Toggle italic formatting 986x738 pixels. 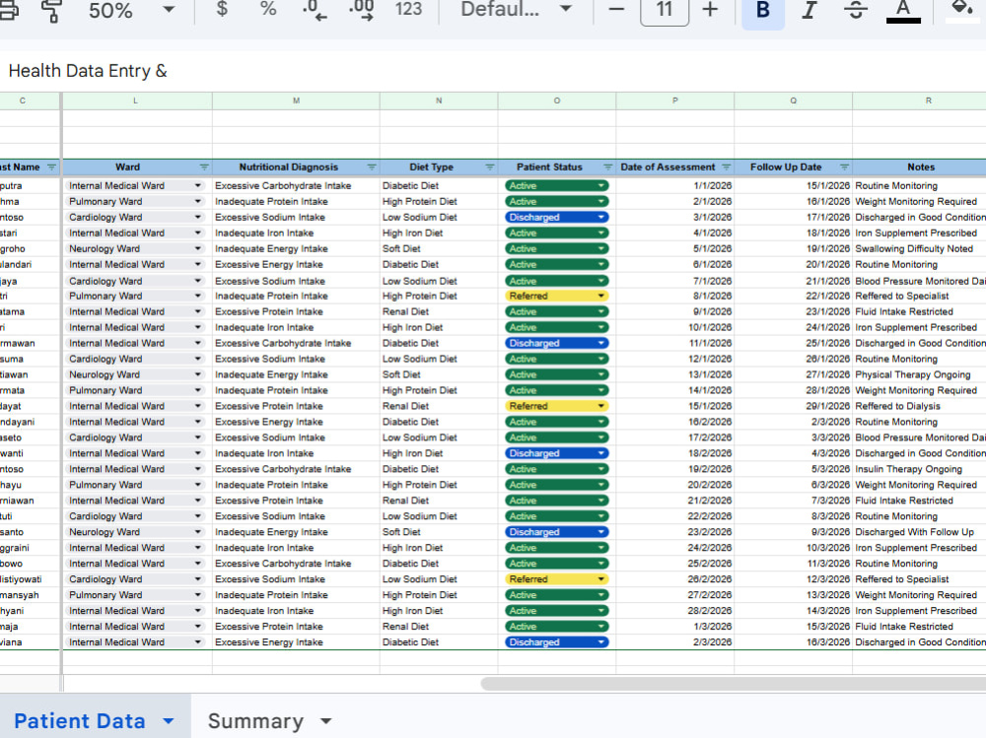[810, 10]
